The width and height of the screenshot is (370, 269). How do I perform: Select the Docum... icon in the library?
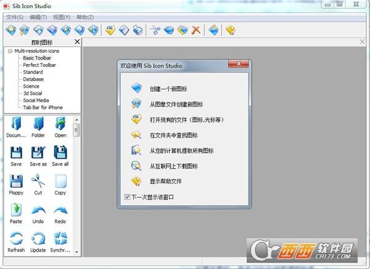[x=16, y=127]
